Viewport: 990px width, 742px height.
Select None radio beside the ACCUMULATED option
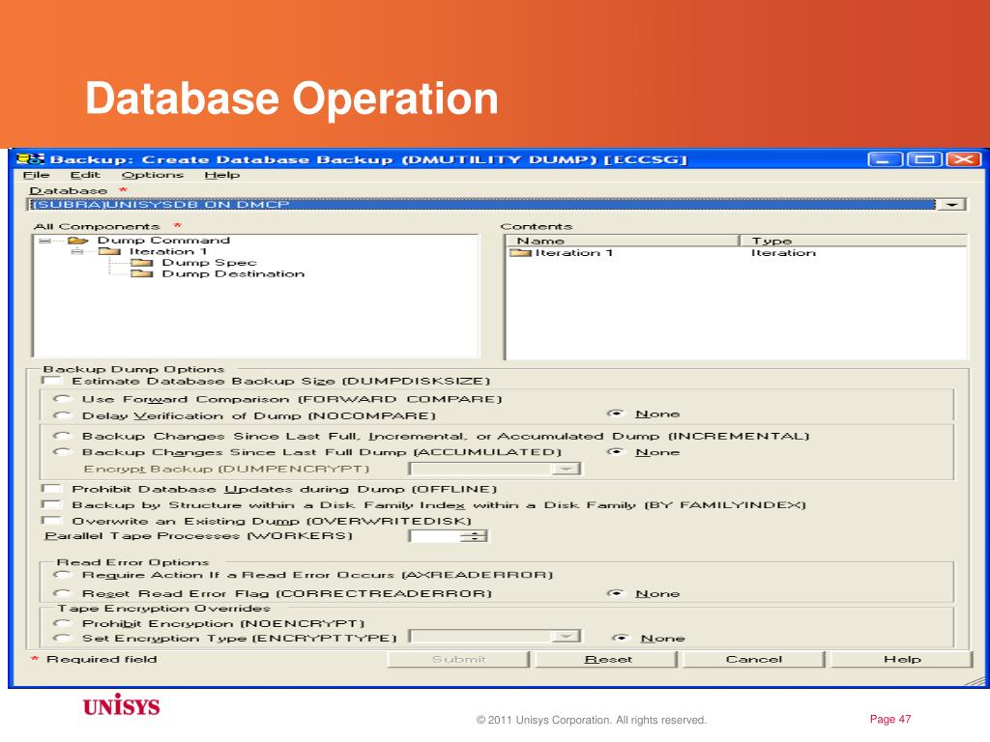(x=616, y=452)
